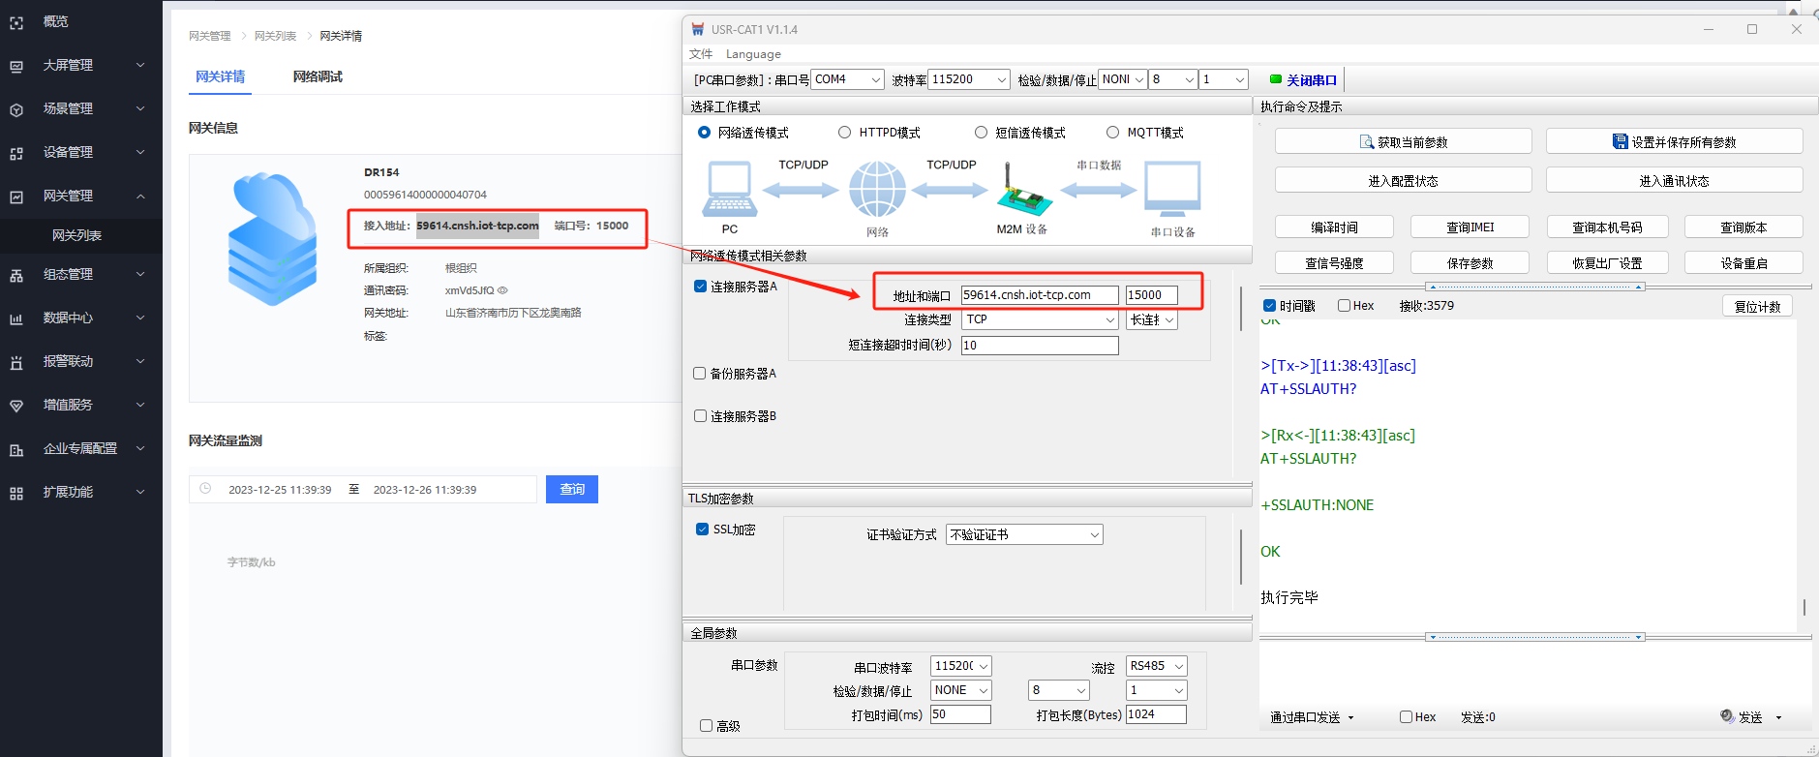Click the 数据中心 chart icon
Image resolution: width=1819 pixels, height=757 pixels.
(16, 318)
